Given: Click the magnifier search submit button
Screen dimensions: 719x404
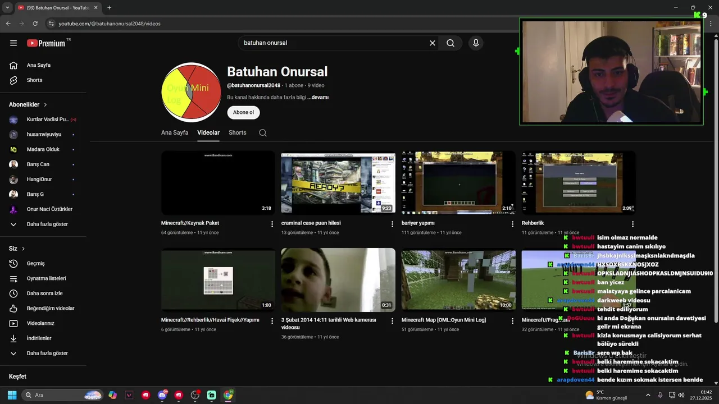Looking at the screenshot, I should (450, 43).
